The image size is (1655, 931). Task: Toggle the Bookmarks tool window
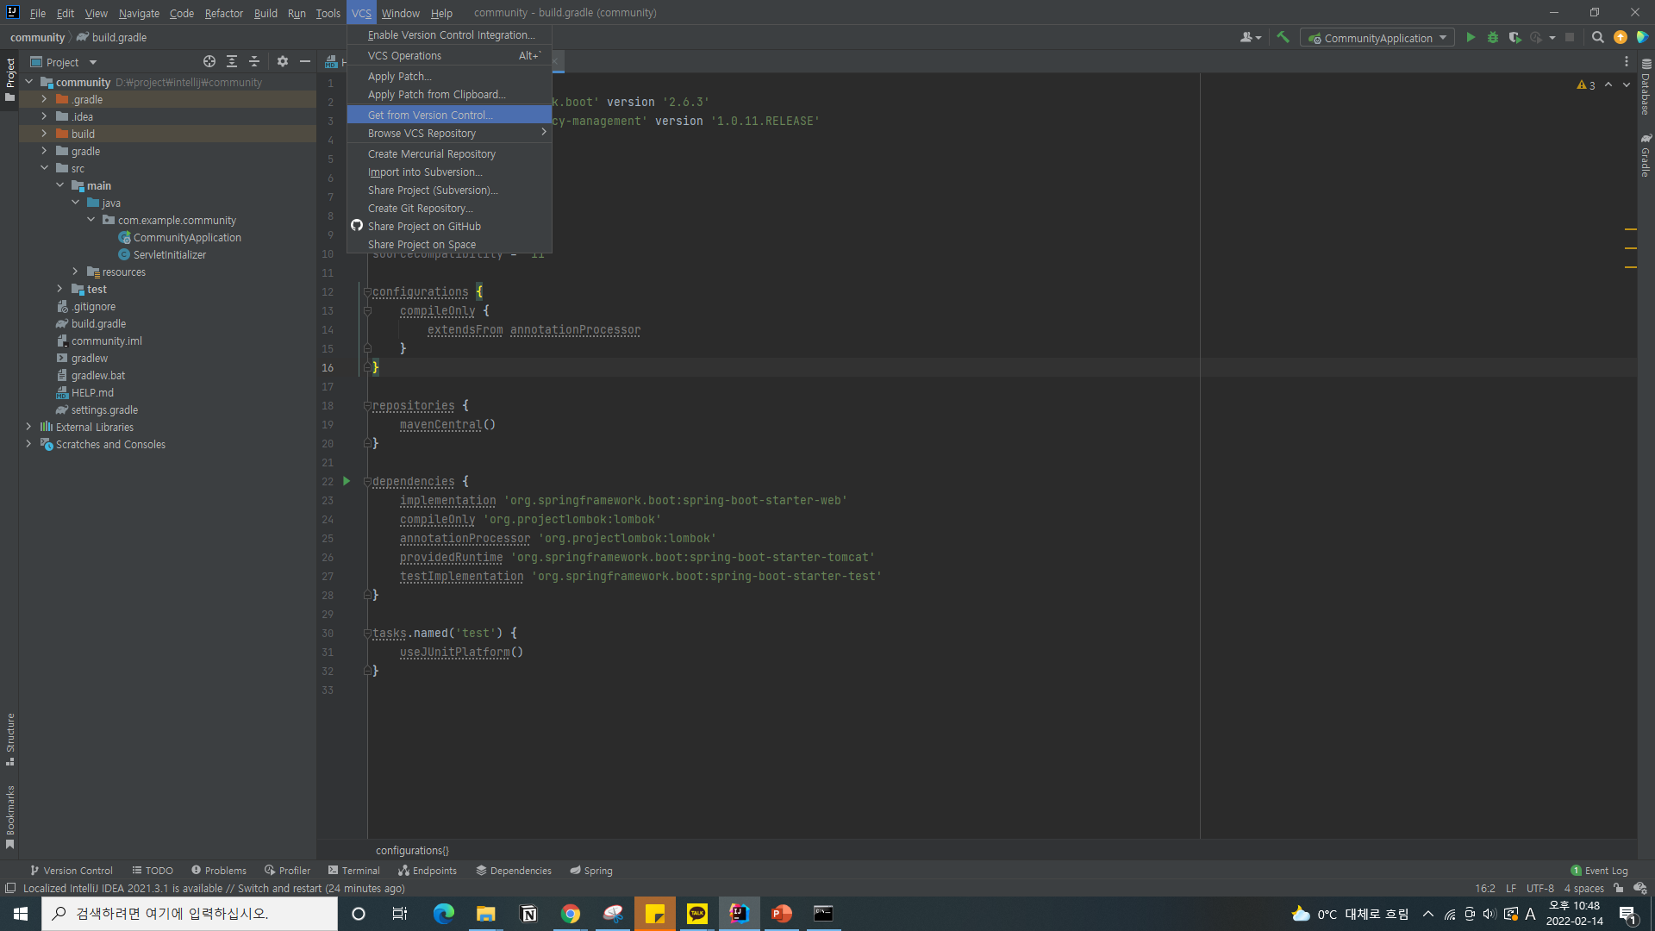(x=10, y=815)
